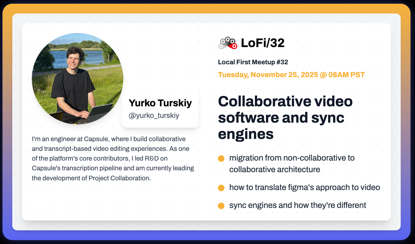Select the LoFi/32 heading text
Screen dimensions: 415x244
coord(262,43)
